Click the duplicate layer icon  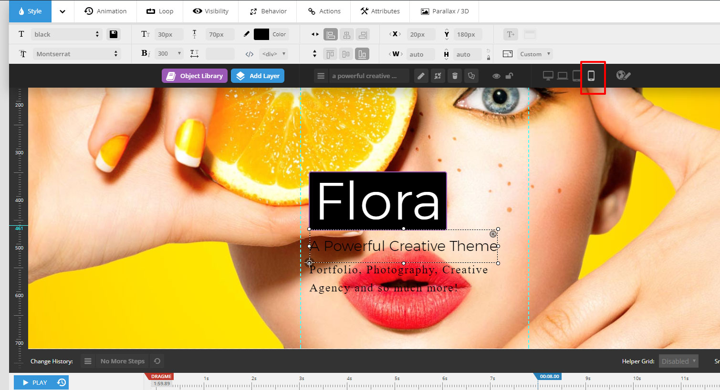pos(471,76)
